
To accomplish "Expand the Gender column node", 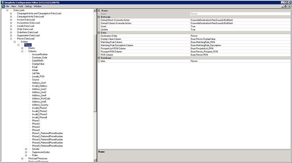I will pos(26,149).
